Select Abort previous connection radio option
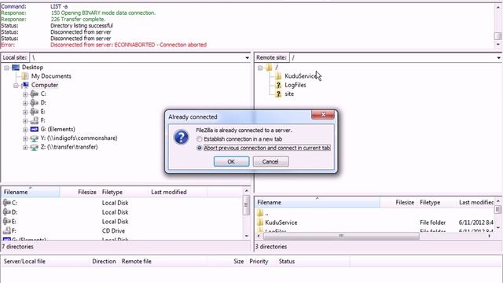The width and height of the screenshot is (503, 283). coord(199,148)
